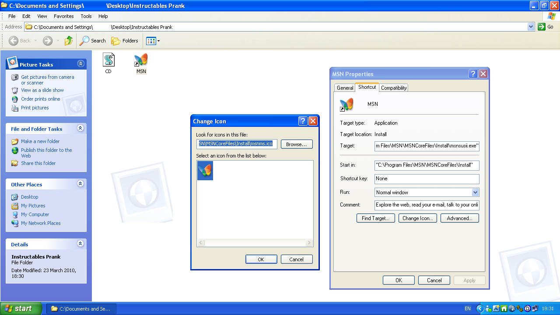Viewport: 560px width, 315px height.
Task: Switch to the General tab in MSN Properties
Action: [345, 88]
